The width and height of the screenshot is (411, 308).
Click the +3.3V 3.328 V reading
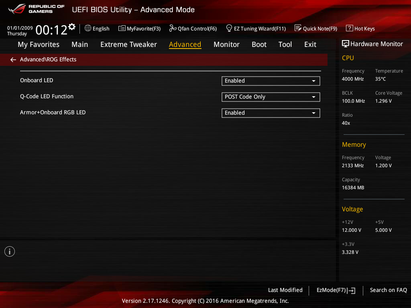click(x=350, y=252)
